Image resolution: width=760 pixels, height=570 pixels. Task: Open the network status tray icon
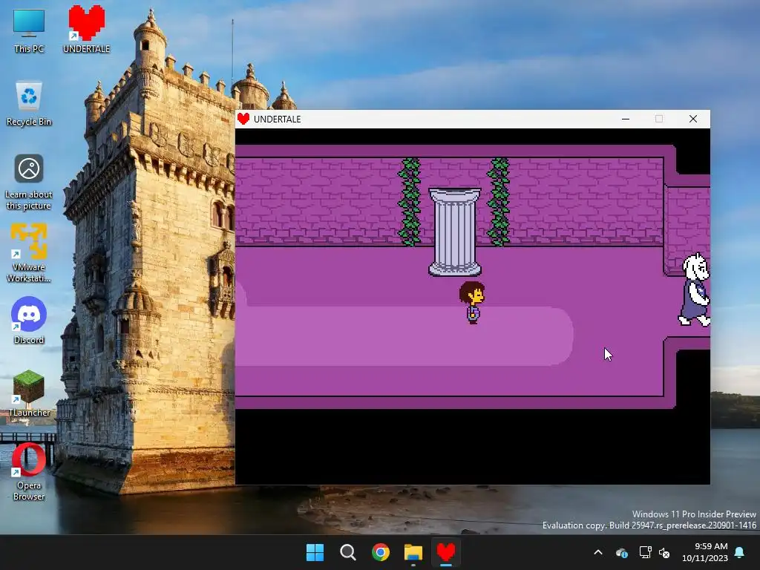(x=645, y=552)
